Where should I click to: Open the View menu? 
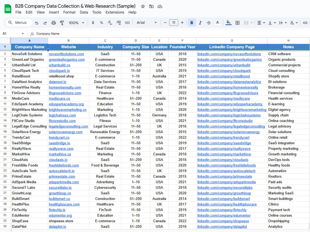[x=41, y=12]
